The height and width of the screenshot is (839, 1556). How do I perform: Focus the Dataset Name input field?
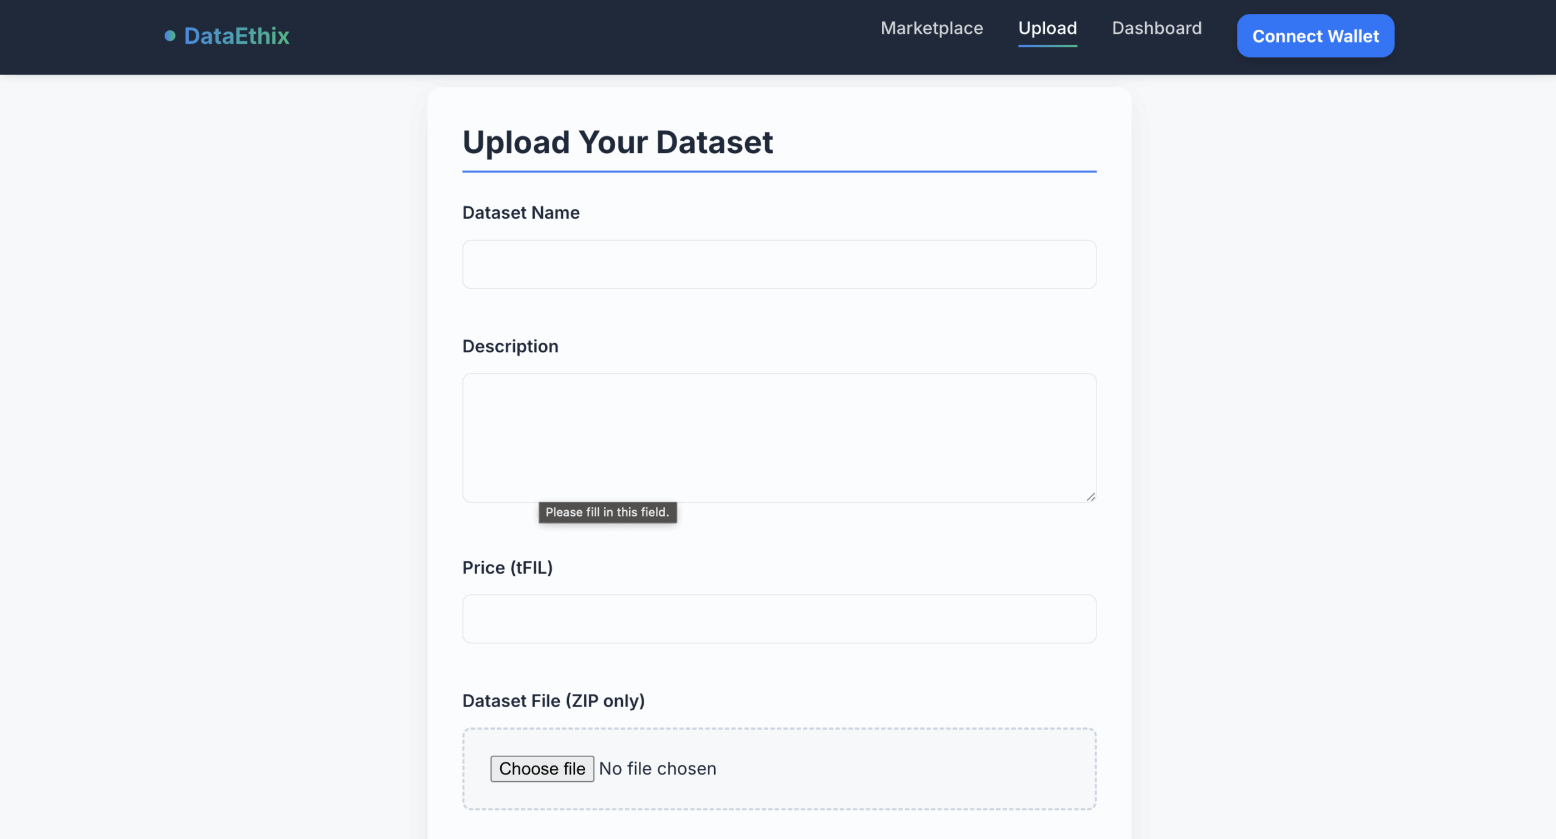coord(779,264)
